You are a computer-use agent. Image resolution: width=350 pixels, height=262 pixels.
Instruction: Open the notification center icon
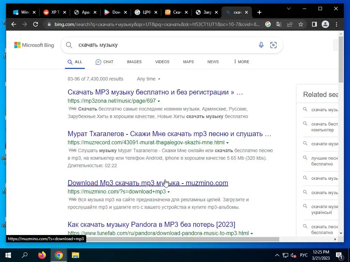339,255
